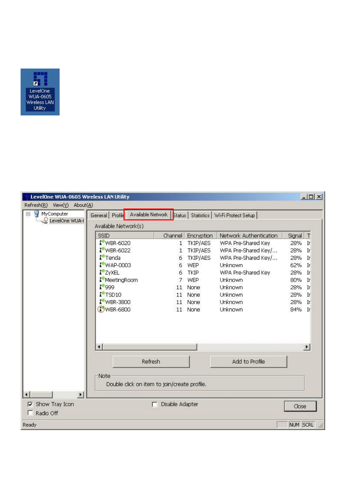
Task: Sort by the Encryption column header
Action: pos(201,236)
